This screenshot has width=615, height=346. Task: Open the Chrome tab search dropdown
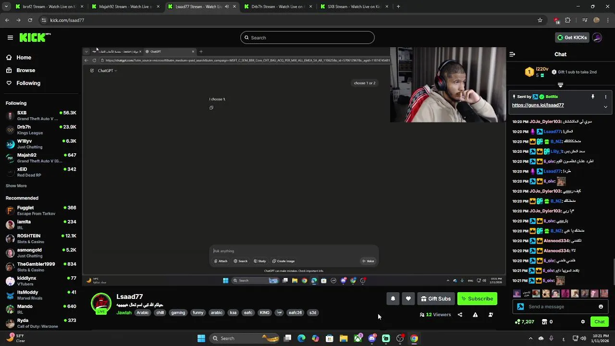[6, 7]
